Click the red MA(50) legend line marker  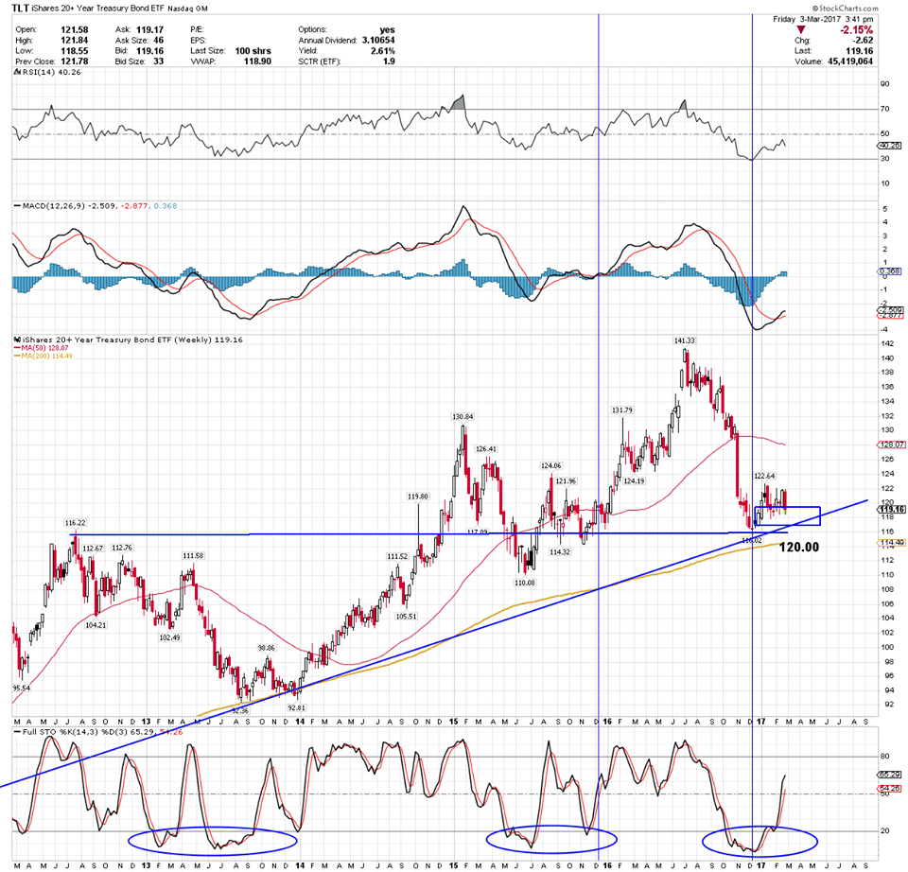(x=17, y=347)
